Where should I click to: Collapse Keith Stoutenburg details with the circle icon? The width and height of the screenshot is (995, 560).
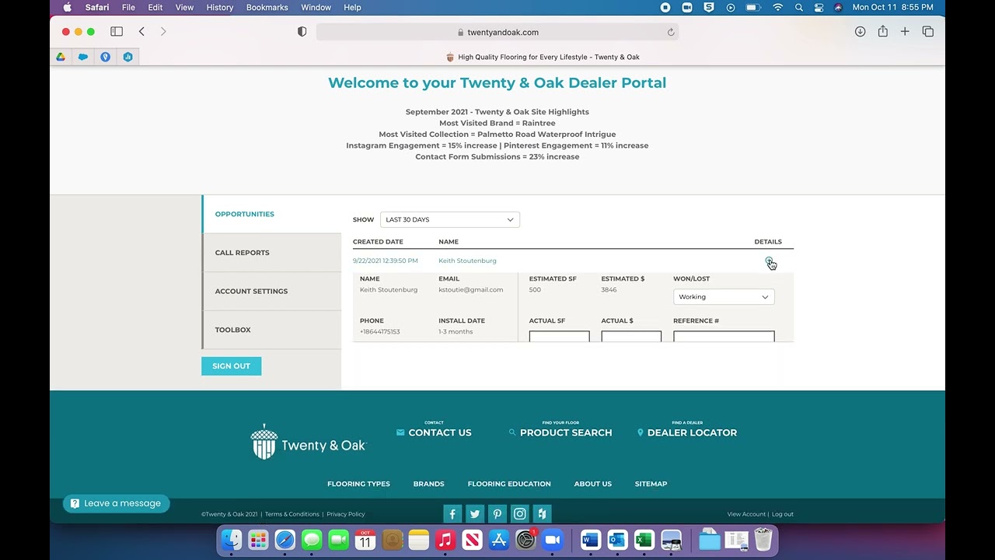click(x=769, y=261)
